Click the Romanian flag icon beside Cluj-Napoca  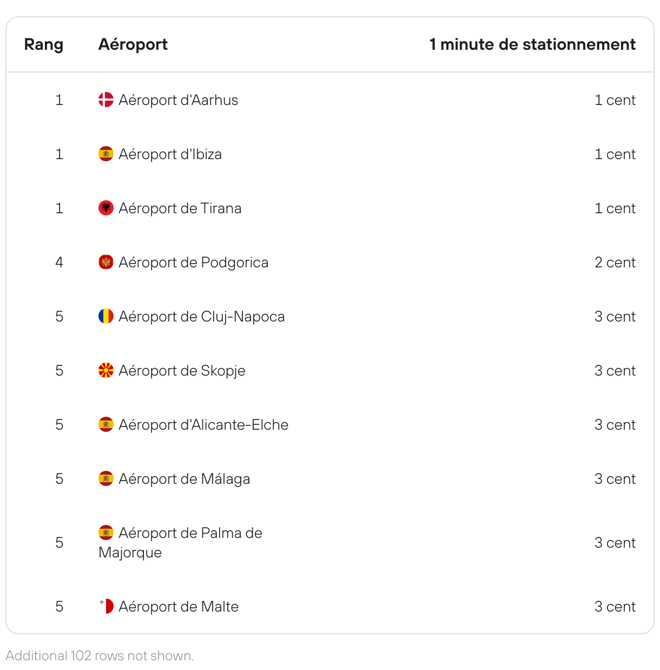106,316
